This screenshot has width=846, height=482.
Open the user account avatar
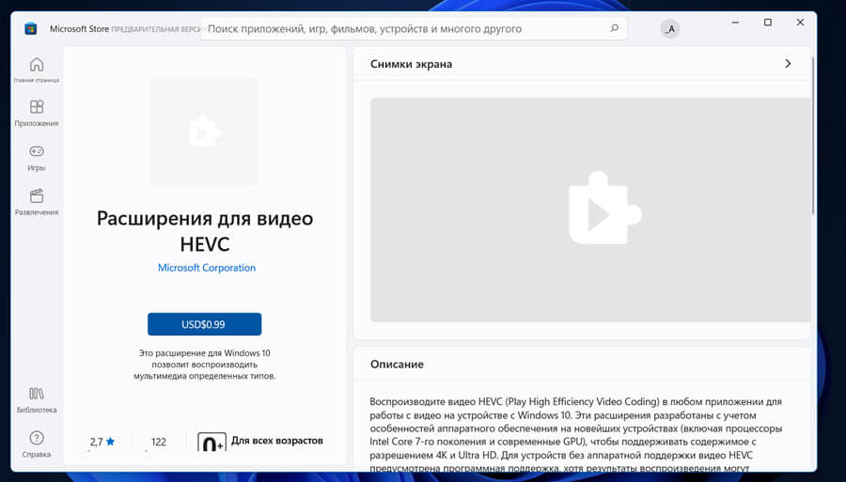click(x=670, y=28)
